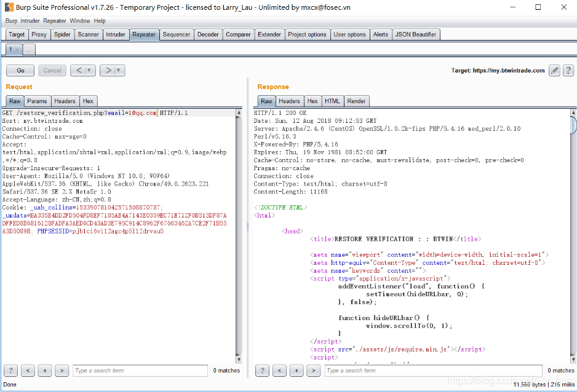Go to next response search match

314,370
